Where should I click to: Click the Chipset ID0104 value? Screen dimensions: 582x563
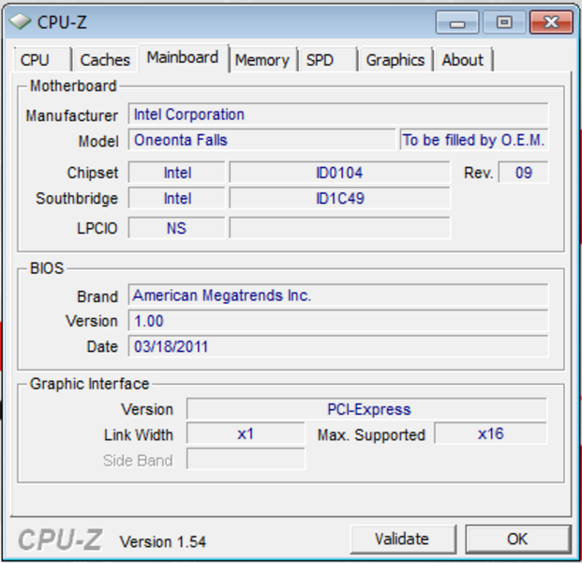[339, 173]
